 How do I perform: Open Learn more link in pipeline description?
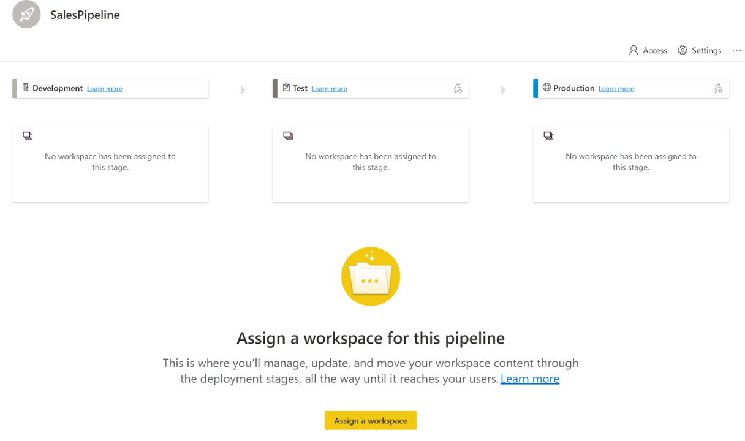(x=530, y=379)
